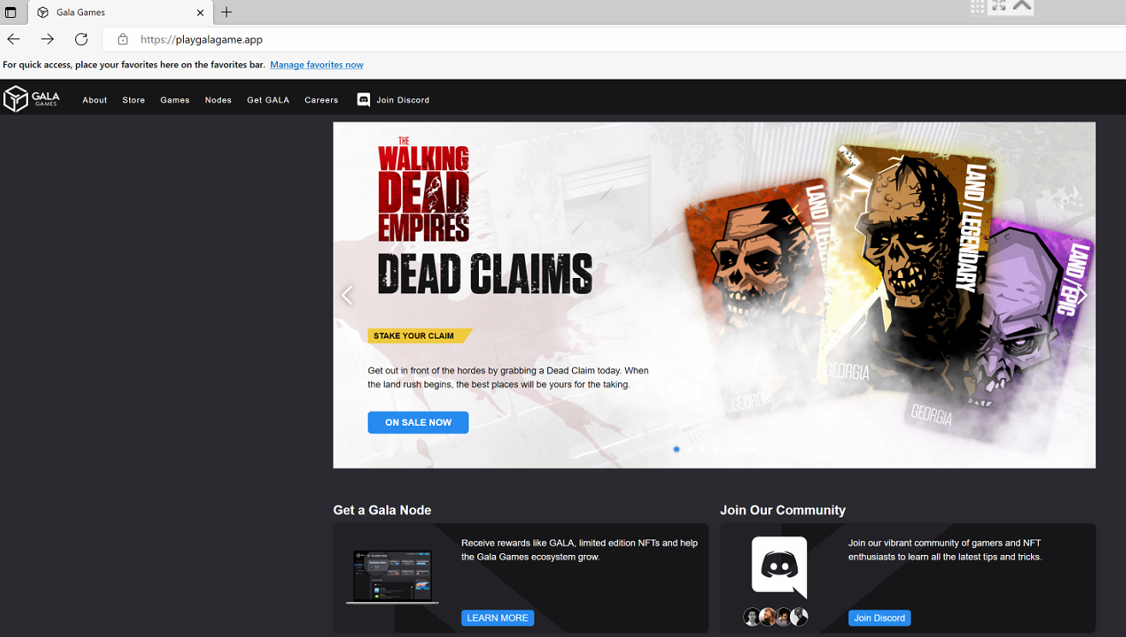This screenshot has height=637, width=1126.
Task: Open the Games menu item
Action: click(175, 100)
